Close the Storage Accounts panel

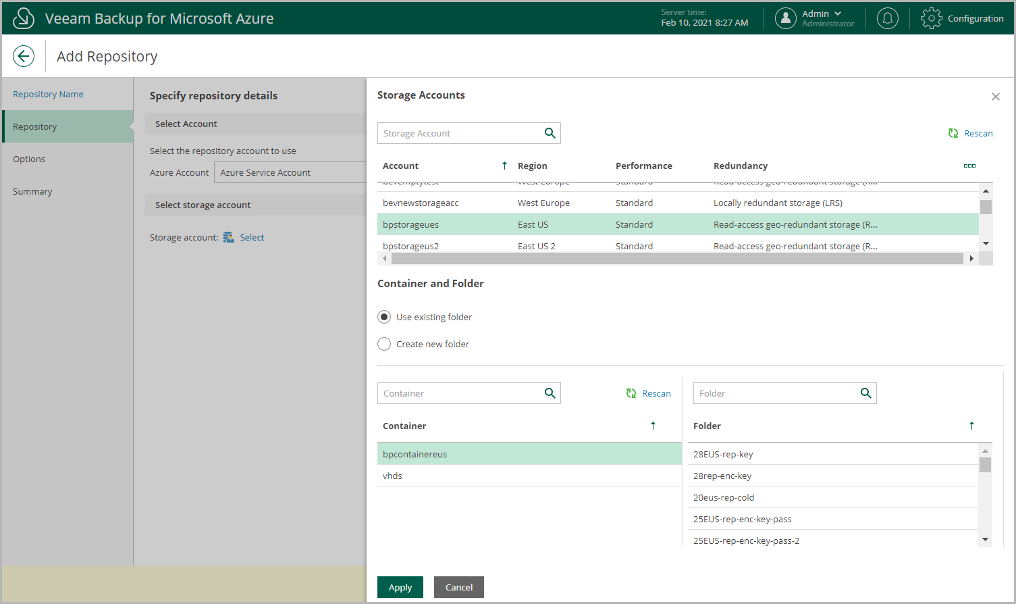pyautogui.click(x=995, y=97)
